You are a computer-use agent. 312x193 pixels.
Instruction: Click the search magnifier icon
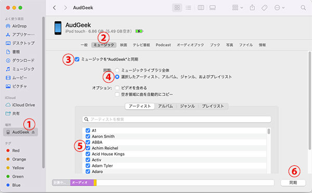click(303, 8)
